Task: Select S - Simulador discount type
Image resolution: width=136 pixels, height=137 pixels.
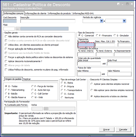Action: tap(115, 35)
